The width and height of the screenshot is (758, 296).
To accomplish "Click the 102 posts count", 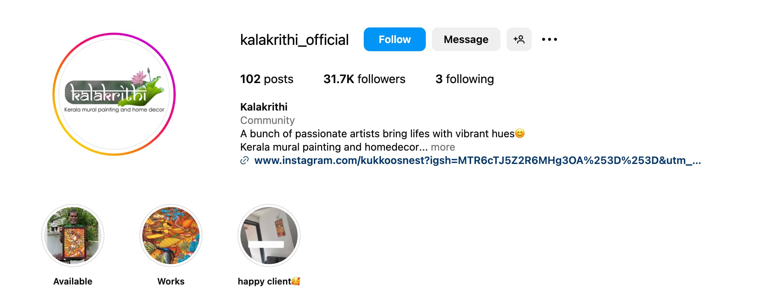I will point(266,79).
